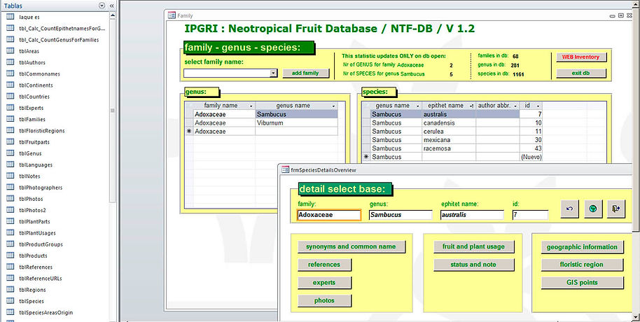Select the cerulea species row
640x322 pixels.
452,132
